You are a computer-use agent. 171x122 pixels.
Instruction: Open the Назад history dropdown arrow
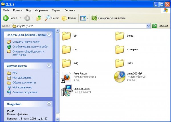[x=21, y=18]
